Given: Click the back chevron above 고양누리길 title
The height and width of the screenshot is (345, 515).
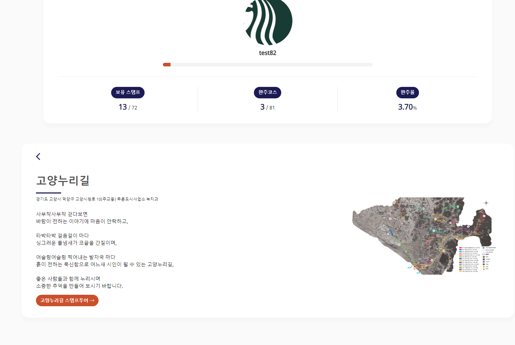Looking at the screenshot, I should coord(38,157).
